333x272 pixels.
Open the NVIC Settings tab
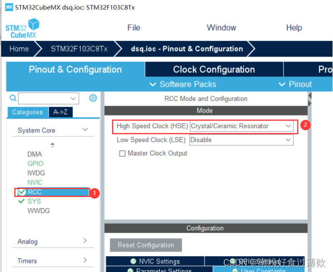point(155,261)
